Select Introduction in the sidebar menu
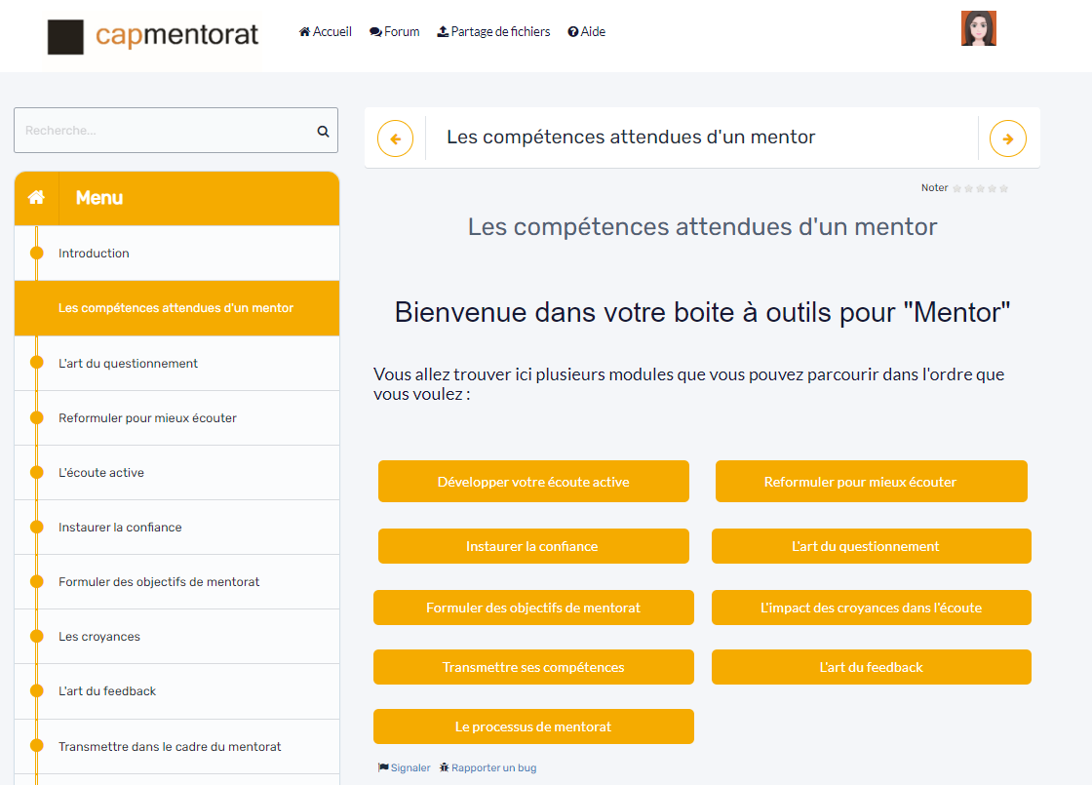Screen dimensions: 1092x785 (x=94, y=254)
